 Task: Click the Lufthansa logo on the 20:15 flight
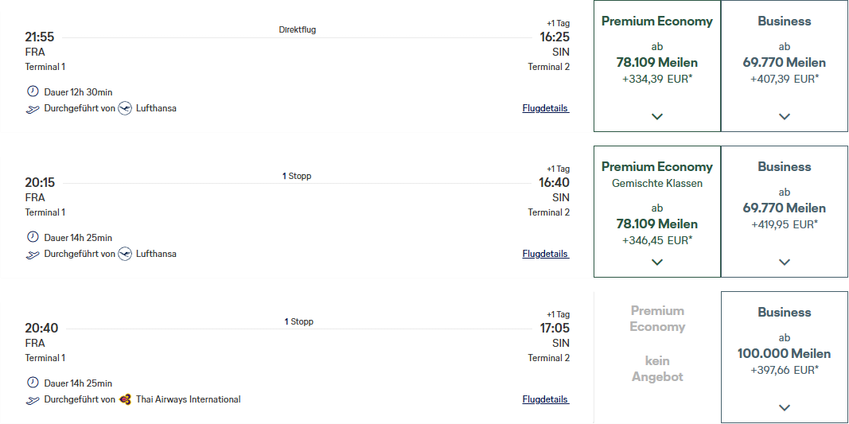click(x=125, y=254)
